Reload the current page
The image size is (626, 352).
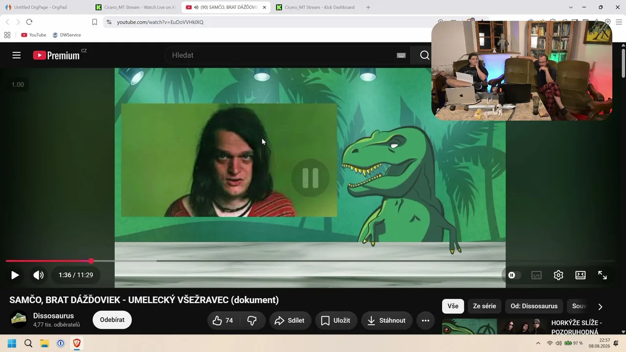(29, 22)
